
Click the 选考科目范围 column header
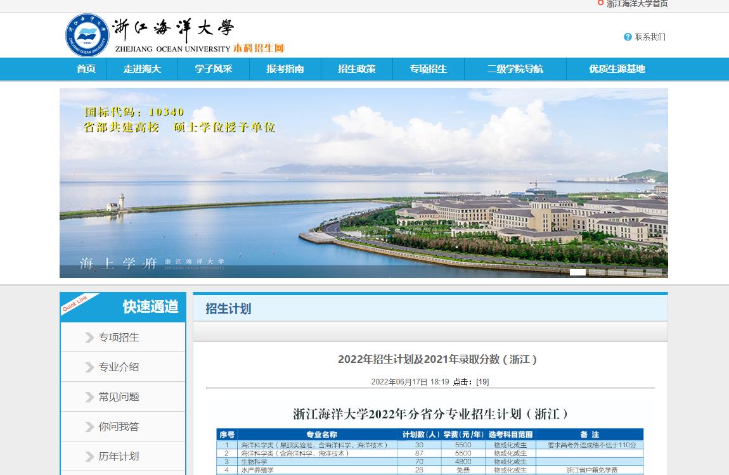510,434
